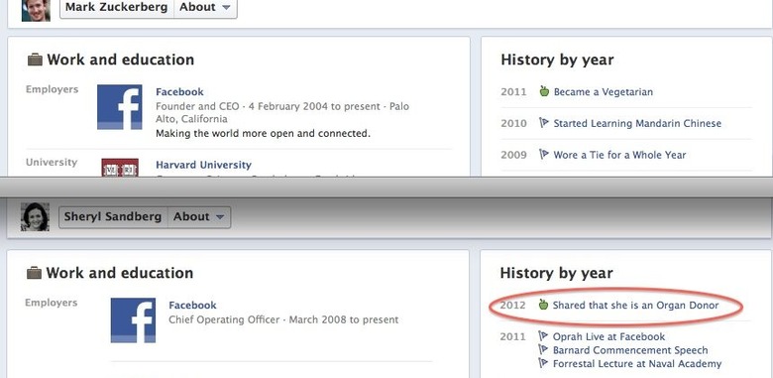Select the Mark Zuckerberg name tab
The image size is (773, 378).
point(117,7)
